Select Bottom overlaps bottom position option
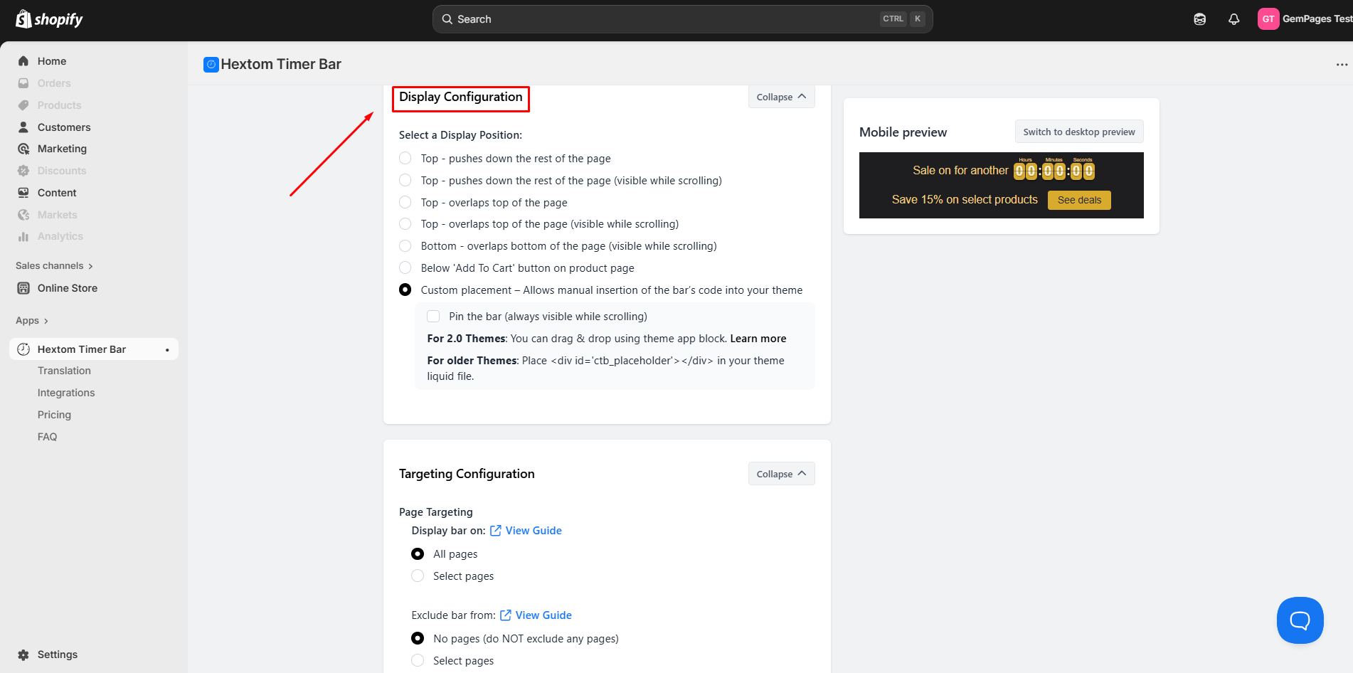This screenshot has width=1353, height=673. coord(405,246)
